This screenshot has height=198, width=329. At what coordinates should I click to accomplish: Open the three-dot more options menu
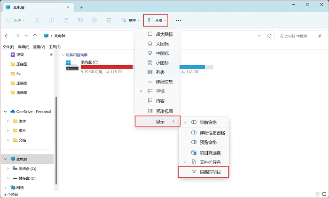pyautogui.click(x=179, y=20)
